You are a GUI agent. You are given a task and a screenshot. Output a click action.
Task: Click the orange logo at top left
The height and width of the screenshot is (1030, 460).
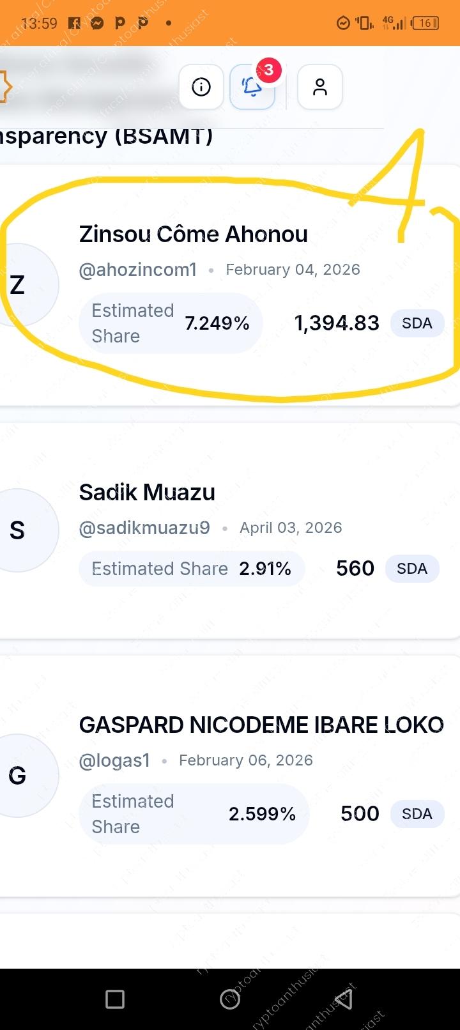tap(5, 87)
